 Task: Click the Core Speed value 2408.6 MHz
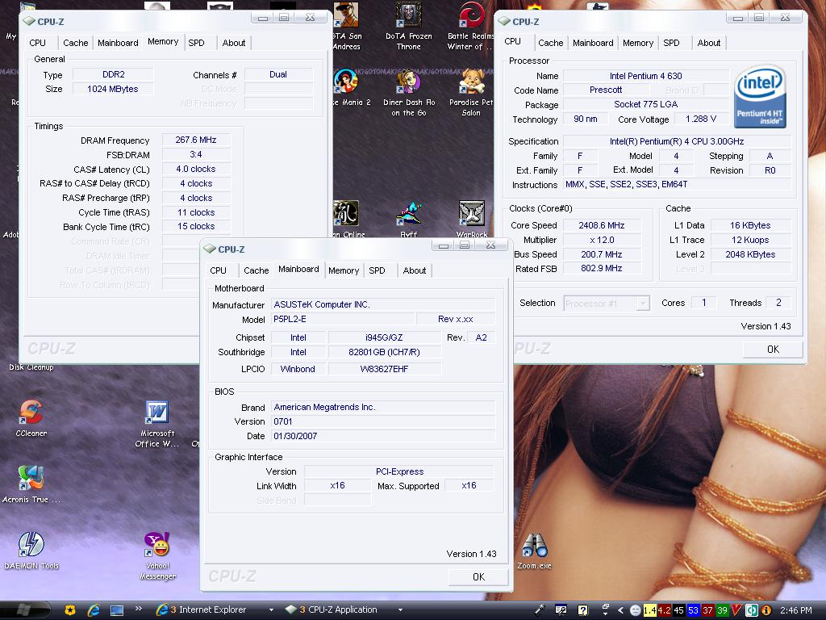tap(602, 225)
